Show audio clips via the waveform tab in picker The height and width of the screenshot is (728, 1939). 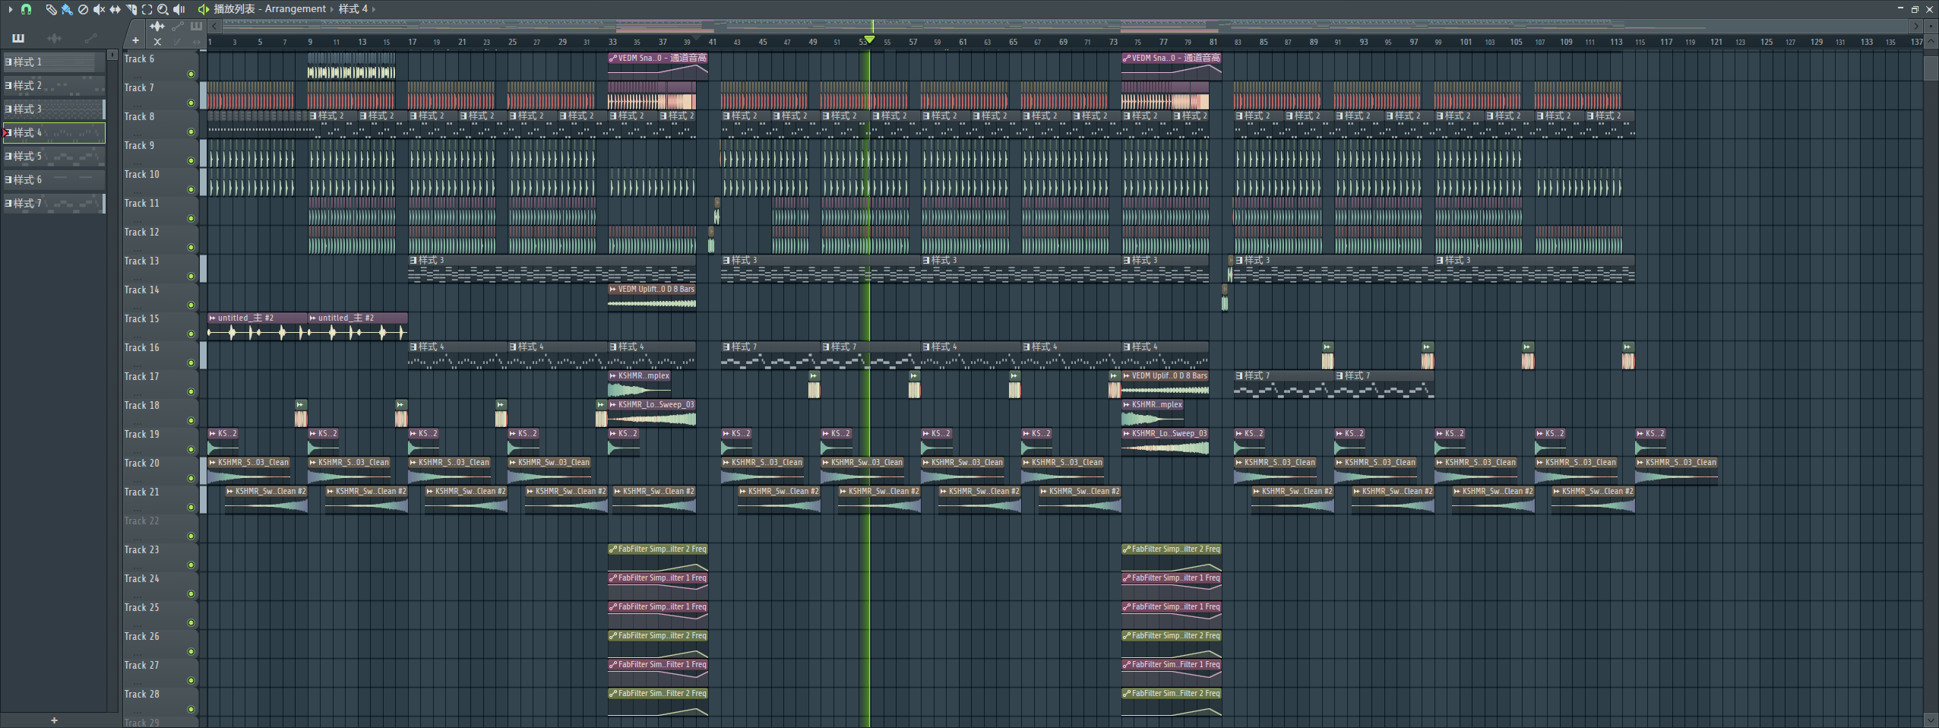point(54,38)
